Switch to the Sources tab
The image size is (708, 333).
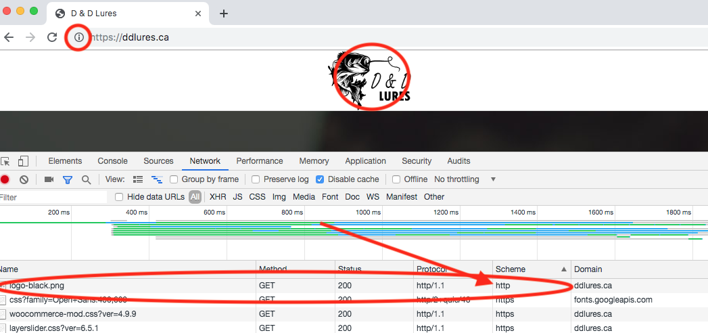(158, 161)
